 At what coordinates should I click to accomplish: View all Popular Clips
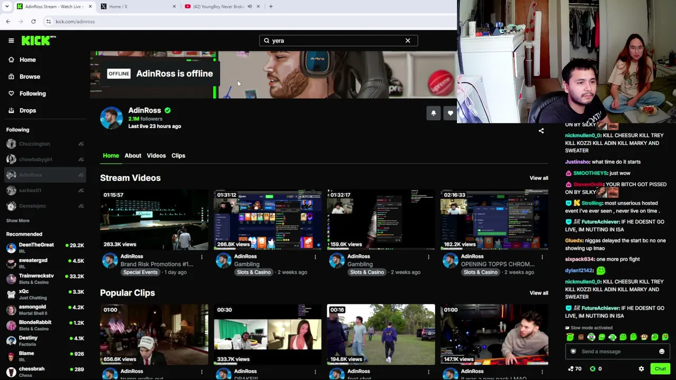point(539,293)
